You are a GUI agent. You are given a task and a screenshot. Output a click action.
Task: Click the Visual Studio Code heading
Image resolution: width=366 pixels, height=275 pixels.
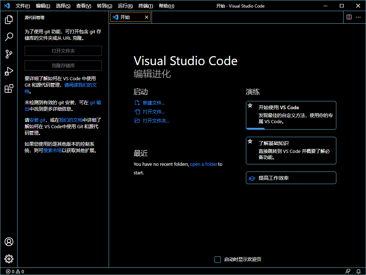186,61
